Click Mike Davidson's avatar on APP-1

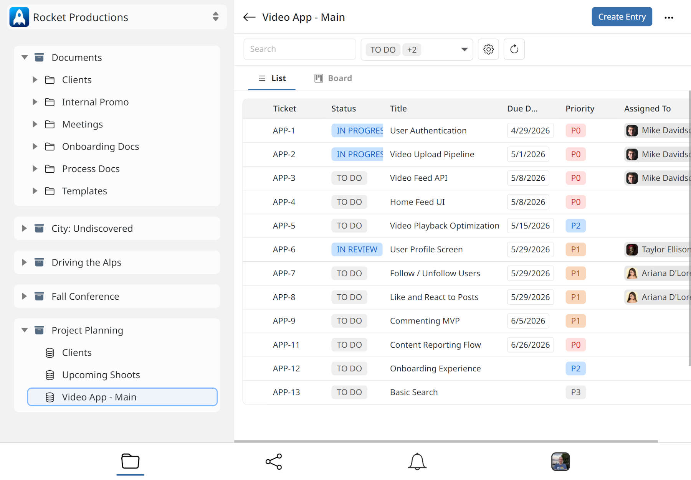pos(631,130)
